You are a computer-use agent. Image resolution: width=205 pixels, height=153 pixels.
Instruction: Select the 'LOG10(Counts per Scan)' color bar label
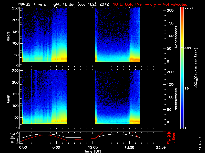196,68
